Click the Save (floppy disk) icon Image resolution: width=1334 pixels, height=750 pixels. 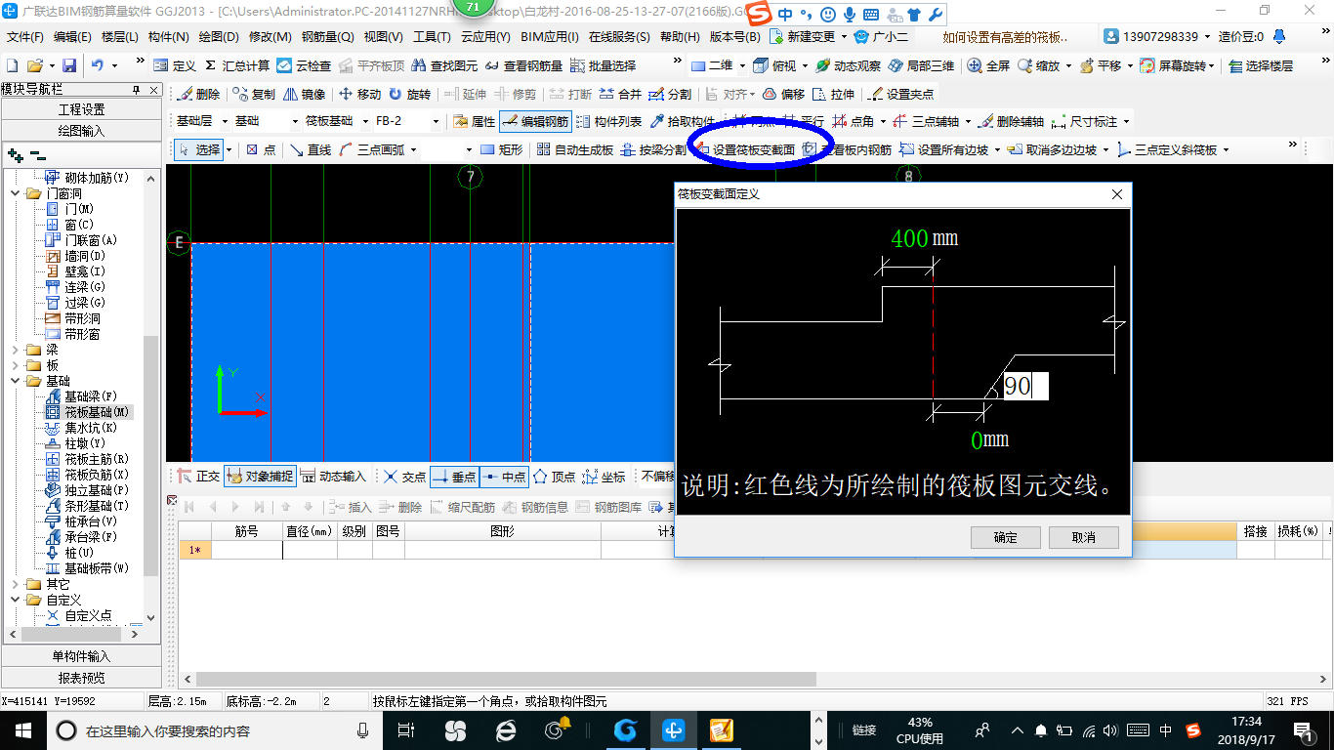(68, 65)
